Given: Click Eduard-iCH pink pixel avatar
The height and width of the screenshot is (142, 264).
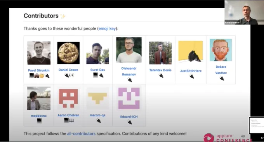Looking at the screenshot, I should point(129,98).
